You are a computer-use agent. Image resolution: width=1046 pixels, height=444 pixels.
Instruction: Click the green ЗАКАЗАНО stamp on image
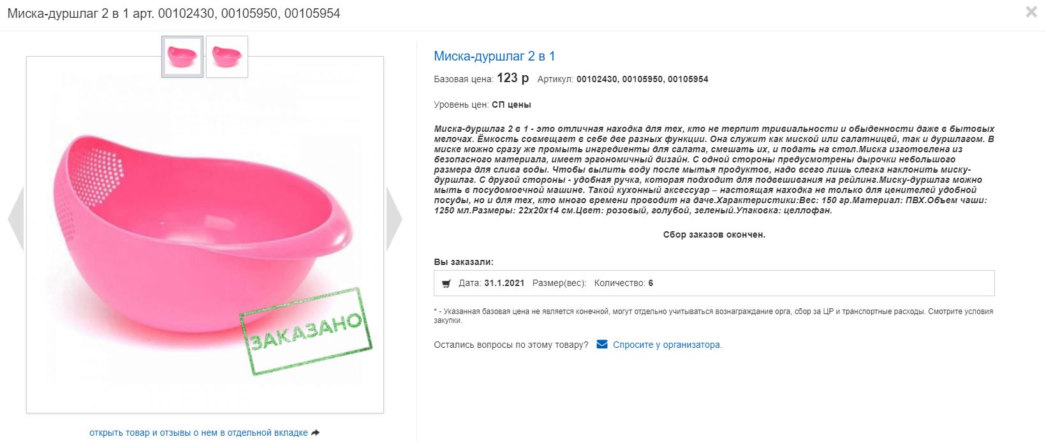coord(306,331)
